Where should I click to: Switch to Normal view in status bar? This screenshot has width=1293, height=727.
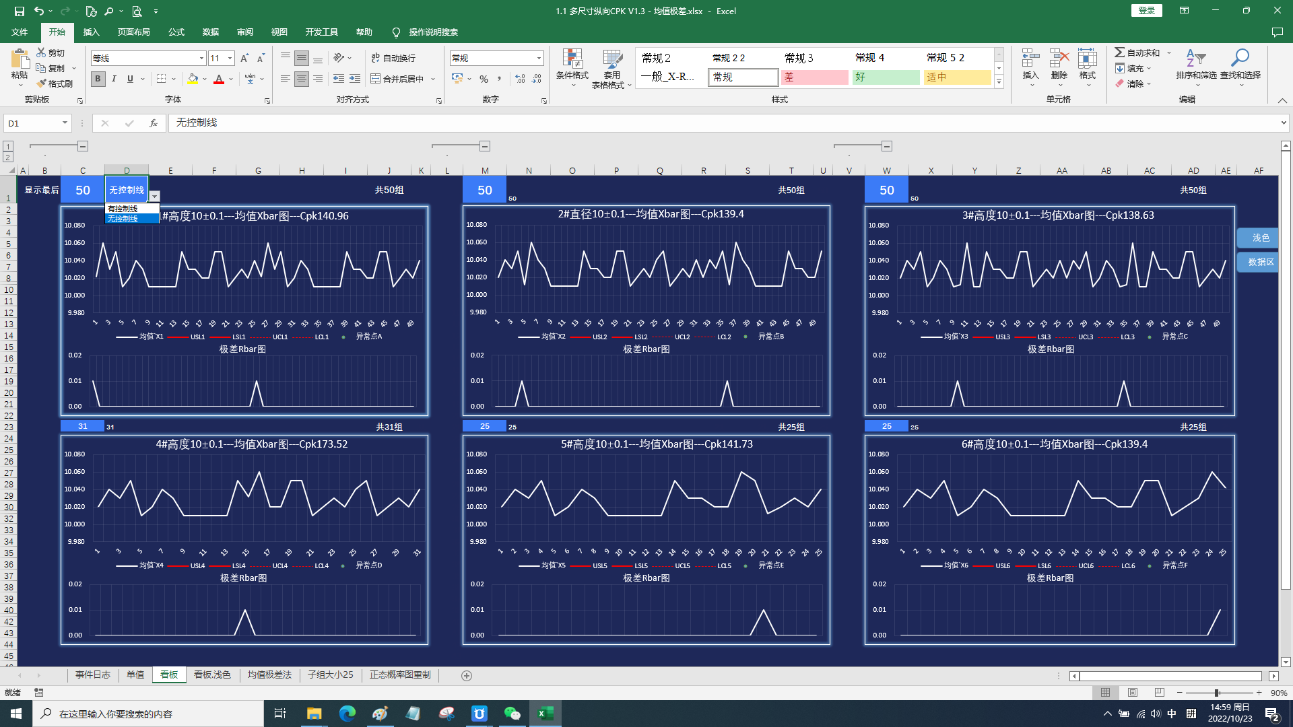pyautogui.click(x=1105, y=693)
